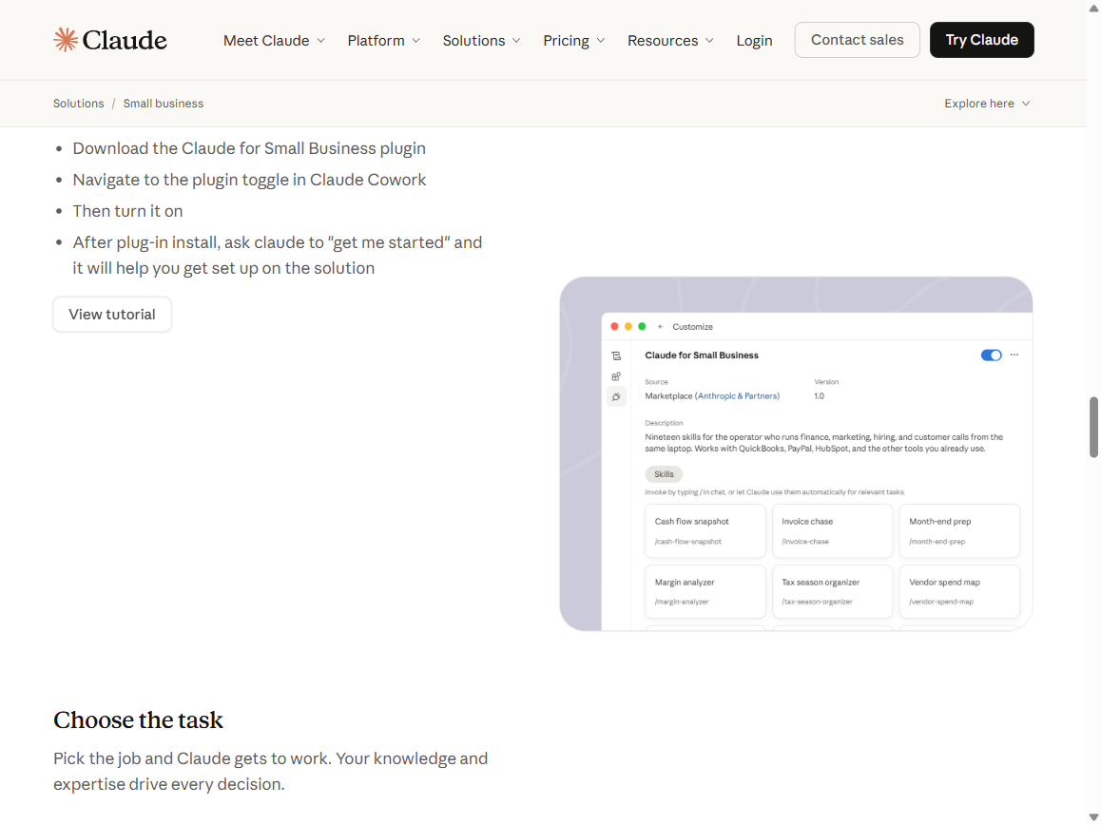Open the Month-end prep skill card

[x=959, y=530]
